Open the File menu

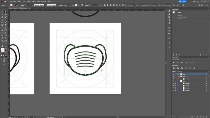pyautogui.click(x=11, y=2)
